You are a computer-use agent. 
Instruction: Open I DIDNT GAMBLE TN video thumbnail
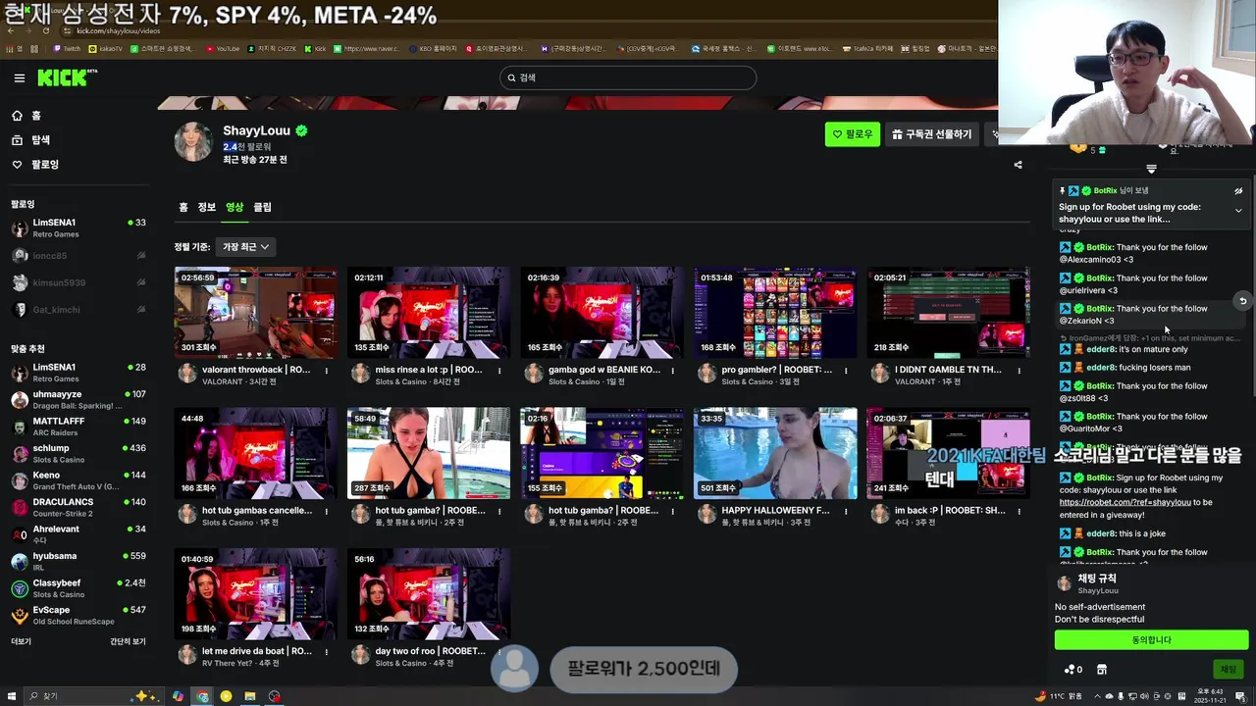point(948,313)
